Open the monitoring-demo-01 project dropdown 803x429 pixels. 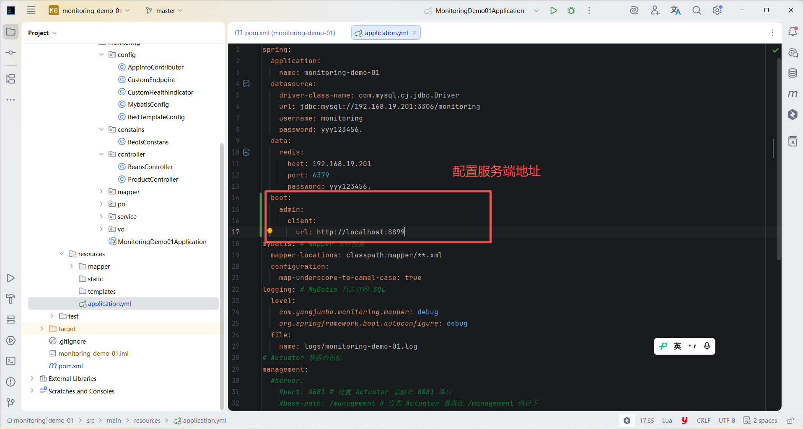pyautogui.click(x=89, y=10)
